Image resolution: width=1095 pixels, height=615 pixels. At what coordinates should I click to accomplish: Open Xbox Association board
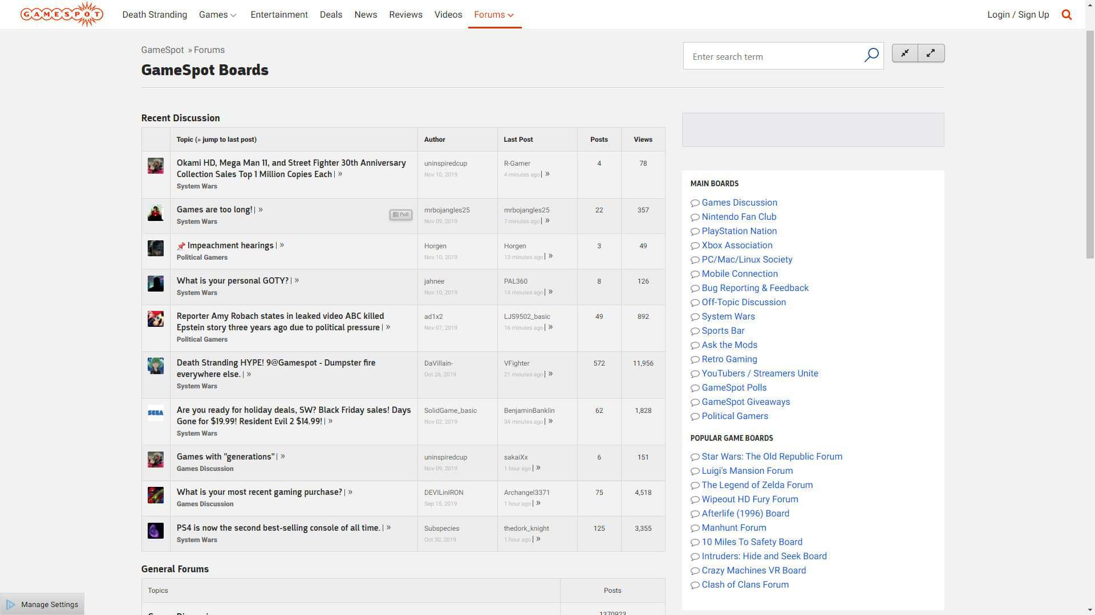click(x=737, y=245)
